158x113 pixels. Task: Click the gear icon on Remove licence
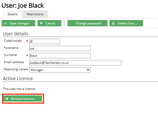[x=7, y=99]
